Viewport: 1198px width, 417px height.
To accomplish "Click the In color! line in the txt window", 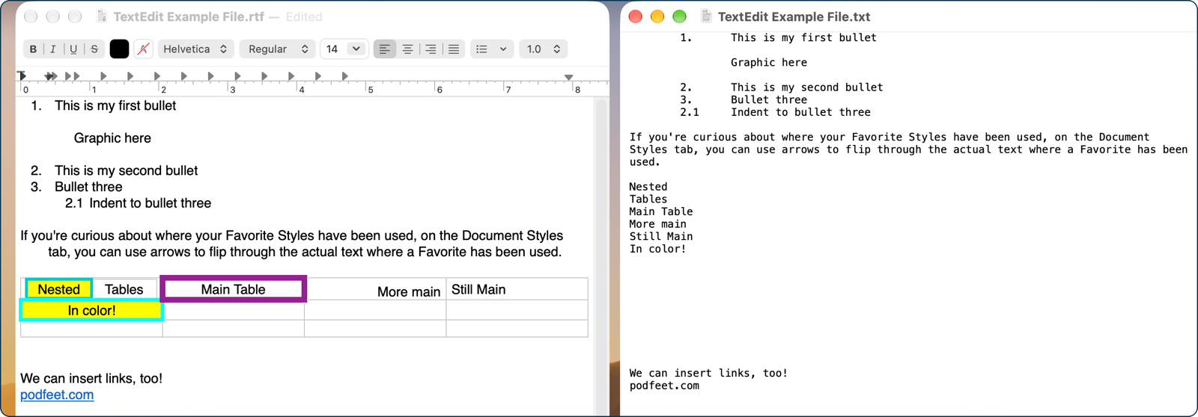I will [657, 249].
